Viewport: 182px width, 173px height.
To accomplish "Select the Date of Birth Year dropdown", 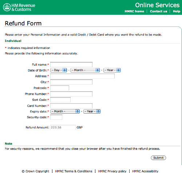I will pyautogui.click(x=112, y=70).
